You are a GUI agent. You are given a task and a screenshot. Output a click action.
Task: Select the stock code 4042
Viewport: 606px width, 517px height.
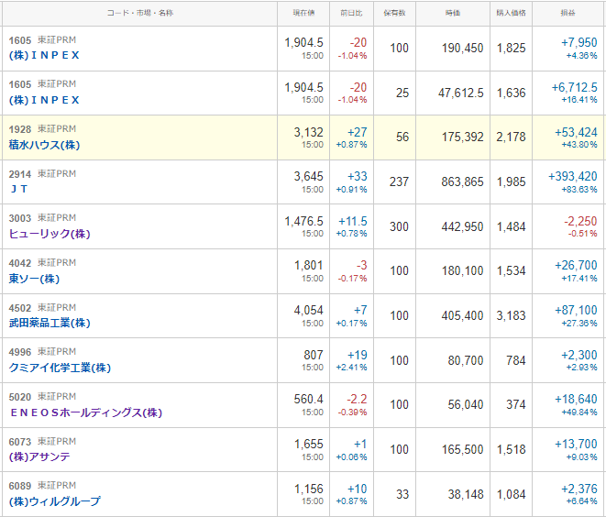pos(19,263)
